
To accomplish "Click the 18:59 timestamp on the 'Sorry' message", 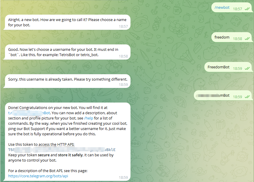I will click(x=123, y=85).
